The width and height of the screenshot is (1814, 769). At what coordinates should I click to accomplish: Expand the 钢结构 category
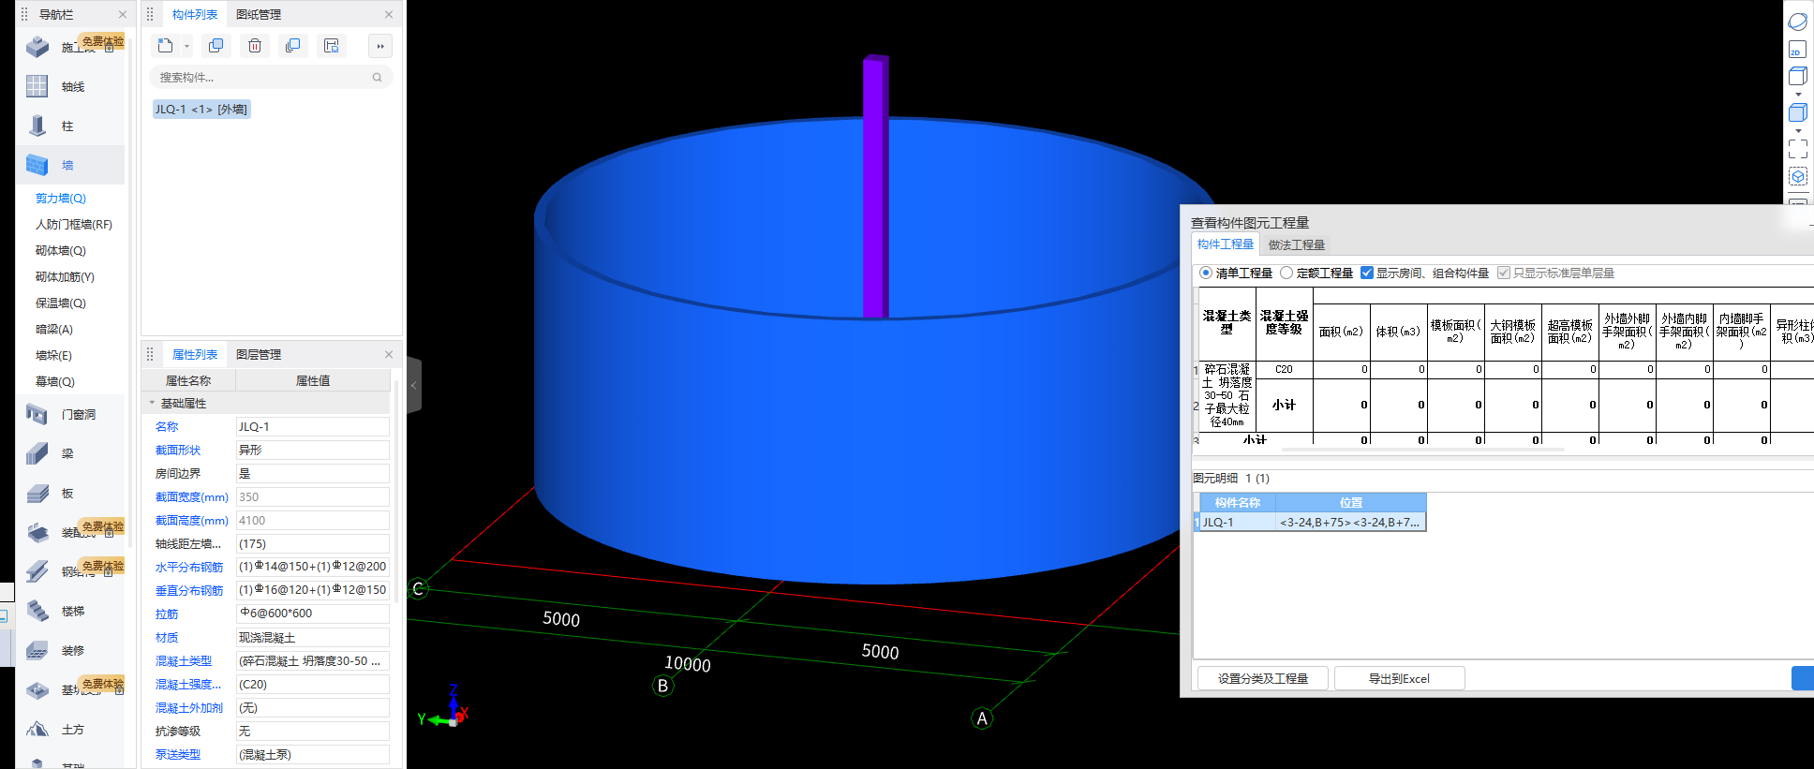[70, 571]
